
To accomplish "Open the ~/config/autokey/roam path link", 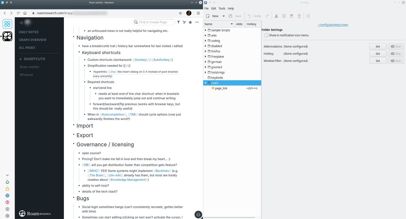I will [333, 25].
